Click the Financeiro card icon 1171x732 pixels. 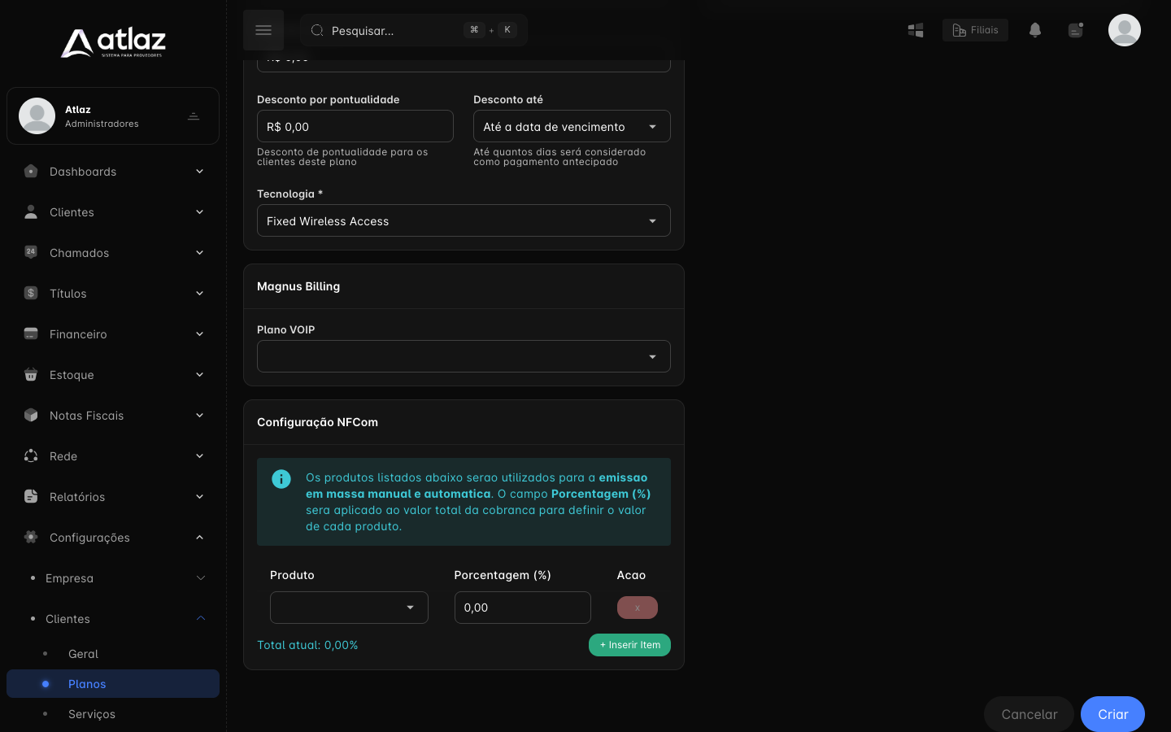point(31,333)
